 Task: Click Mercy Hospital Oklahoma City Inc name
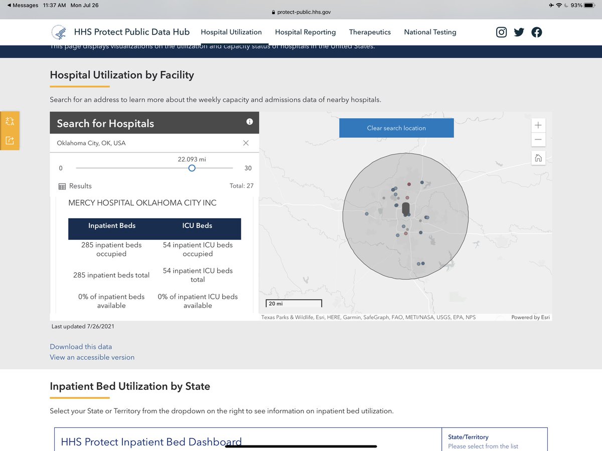coord(142,203)
